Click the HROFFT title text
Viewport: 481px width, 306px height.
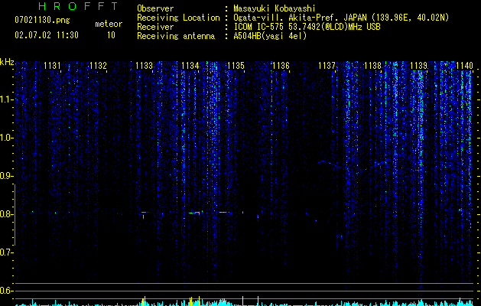pos(78,6)
